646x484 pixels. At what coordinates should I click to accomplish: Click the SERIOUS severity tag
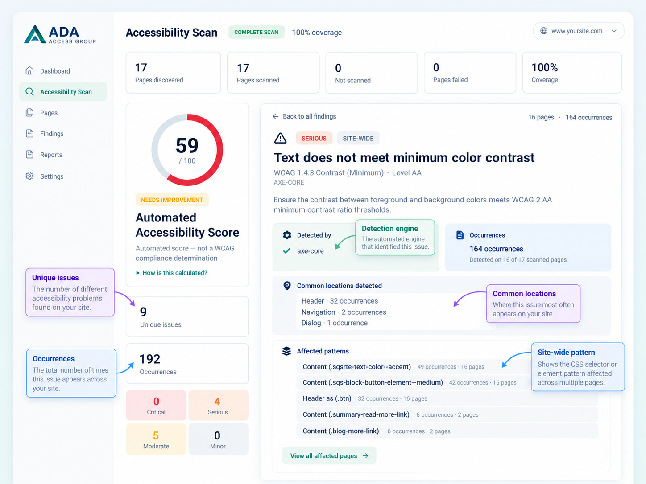314,138
